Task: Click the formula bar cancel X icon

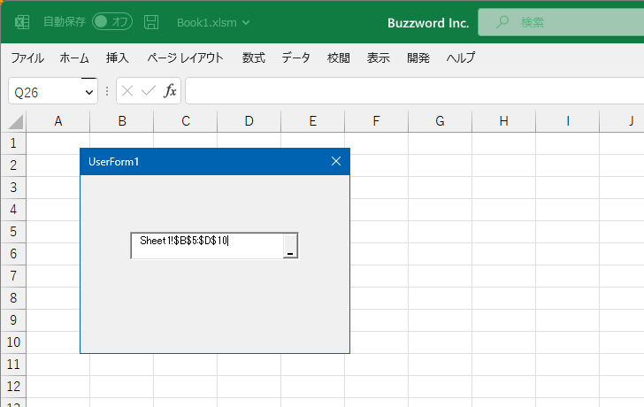Action: tap(127, 91)
